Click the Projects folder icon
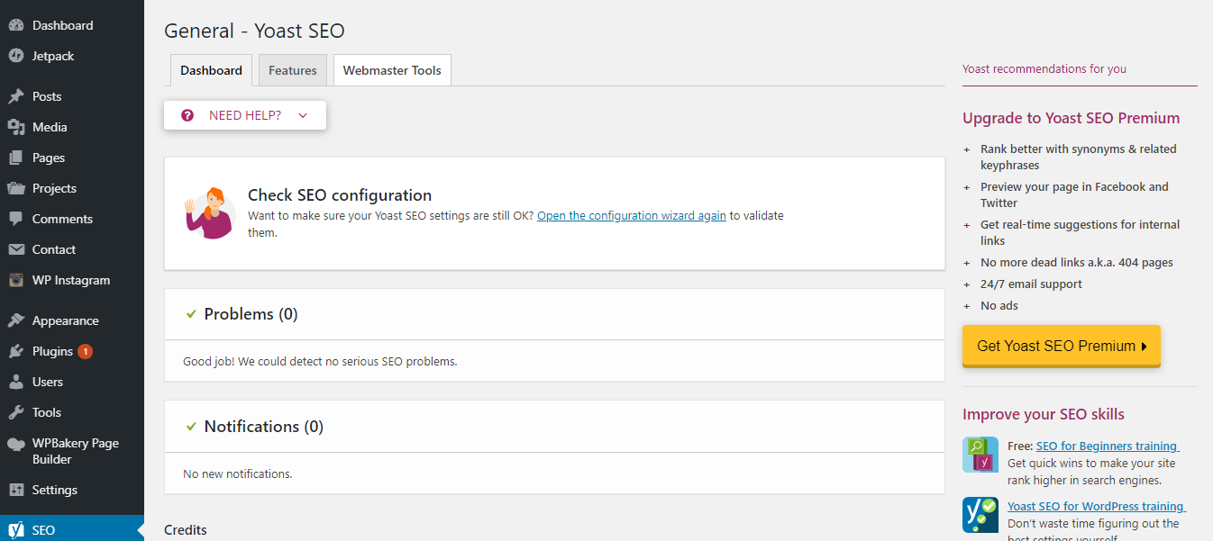 pyautogui.click(x=16, y=188)
